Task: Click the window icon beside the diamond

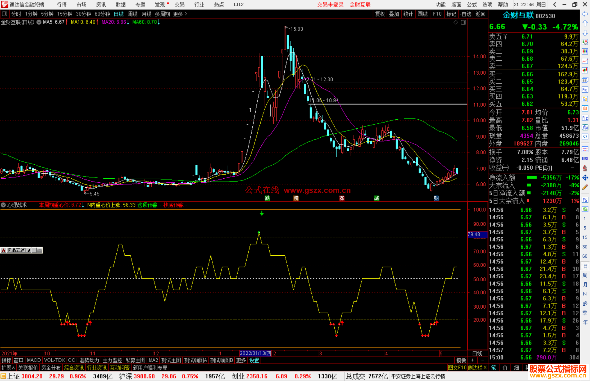Action: coord(463,22)
